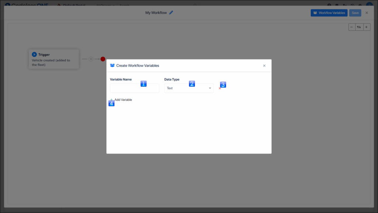Click the plus icon on the trigger connector

coord(90,59)
